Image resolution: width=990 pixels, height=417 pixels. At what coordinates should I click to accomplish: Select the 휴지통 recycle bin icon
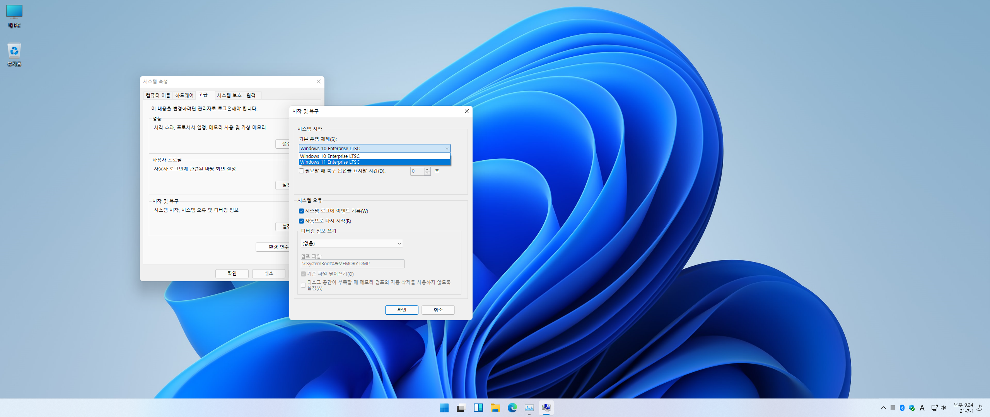point(14,54)
